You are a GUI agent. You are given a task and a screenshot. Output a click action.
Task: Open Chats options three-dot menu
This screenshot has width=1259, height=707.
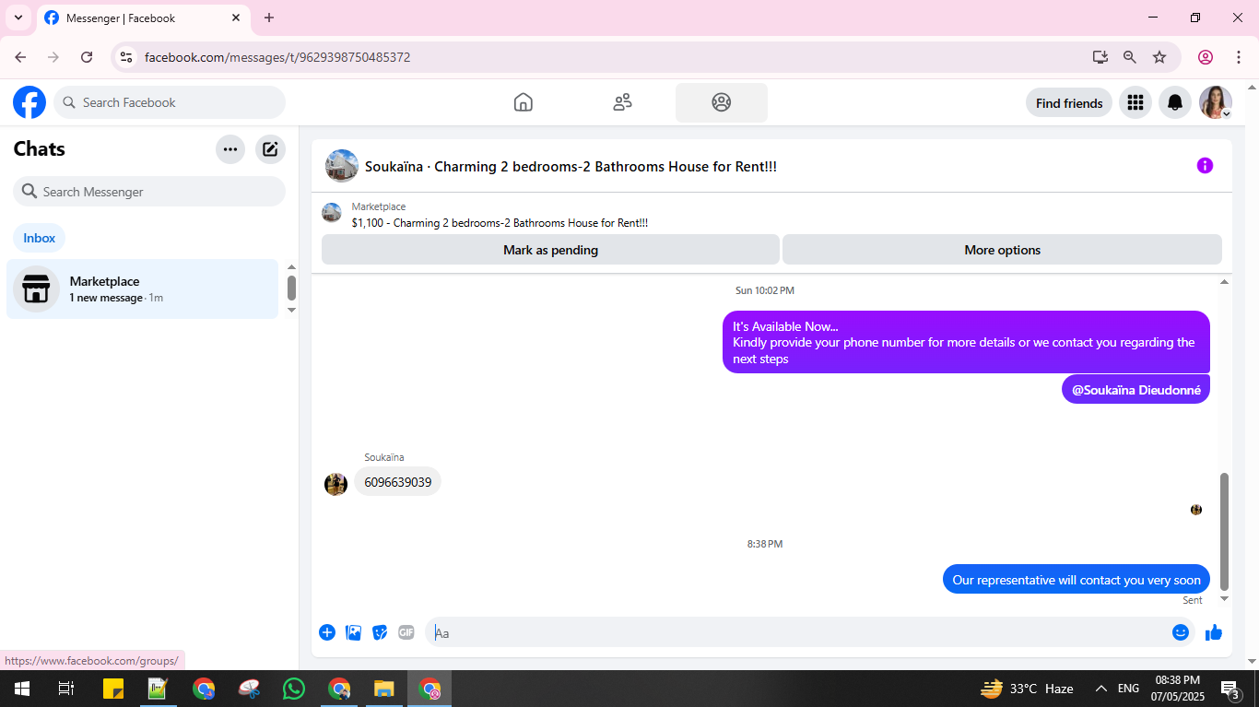coord(230,149)
